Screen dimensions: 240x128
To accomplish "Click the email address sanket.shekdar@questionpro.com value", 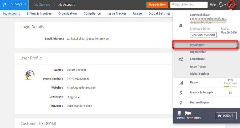I will 88,39.
